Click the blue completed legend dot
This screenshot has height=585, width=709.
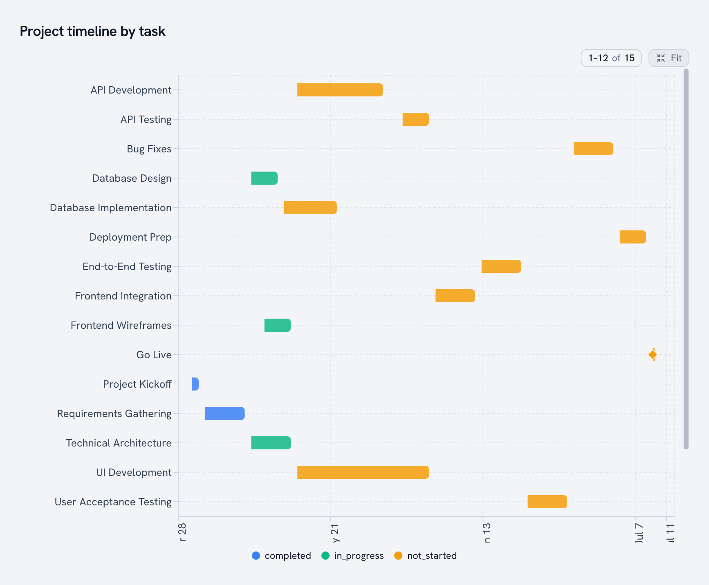coord(256,556)
